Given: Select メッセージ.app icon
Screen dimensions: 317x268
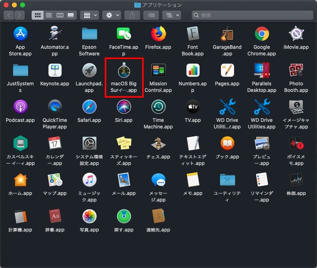Looking at the screenshot, I should pyautogui.click(x=158, y=180).
